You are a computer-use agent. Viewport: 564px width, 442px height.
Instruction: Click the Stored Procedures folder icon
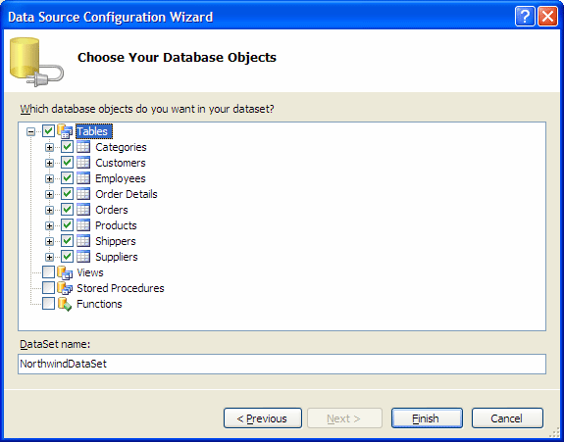pos(65,288)
